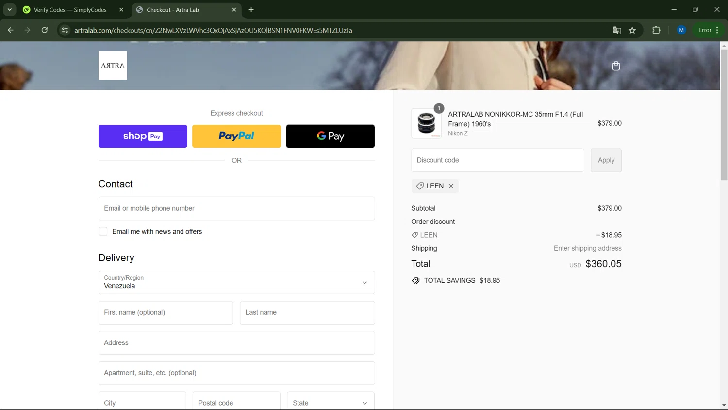Viewport: 728px width, 410px height.
Task: Click the lens product thumbnail
Action: (x=427, y=123)
